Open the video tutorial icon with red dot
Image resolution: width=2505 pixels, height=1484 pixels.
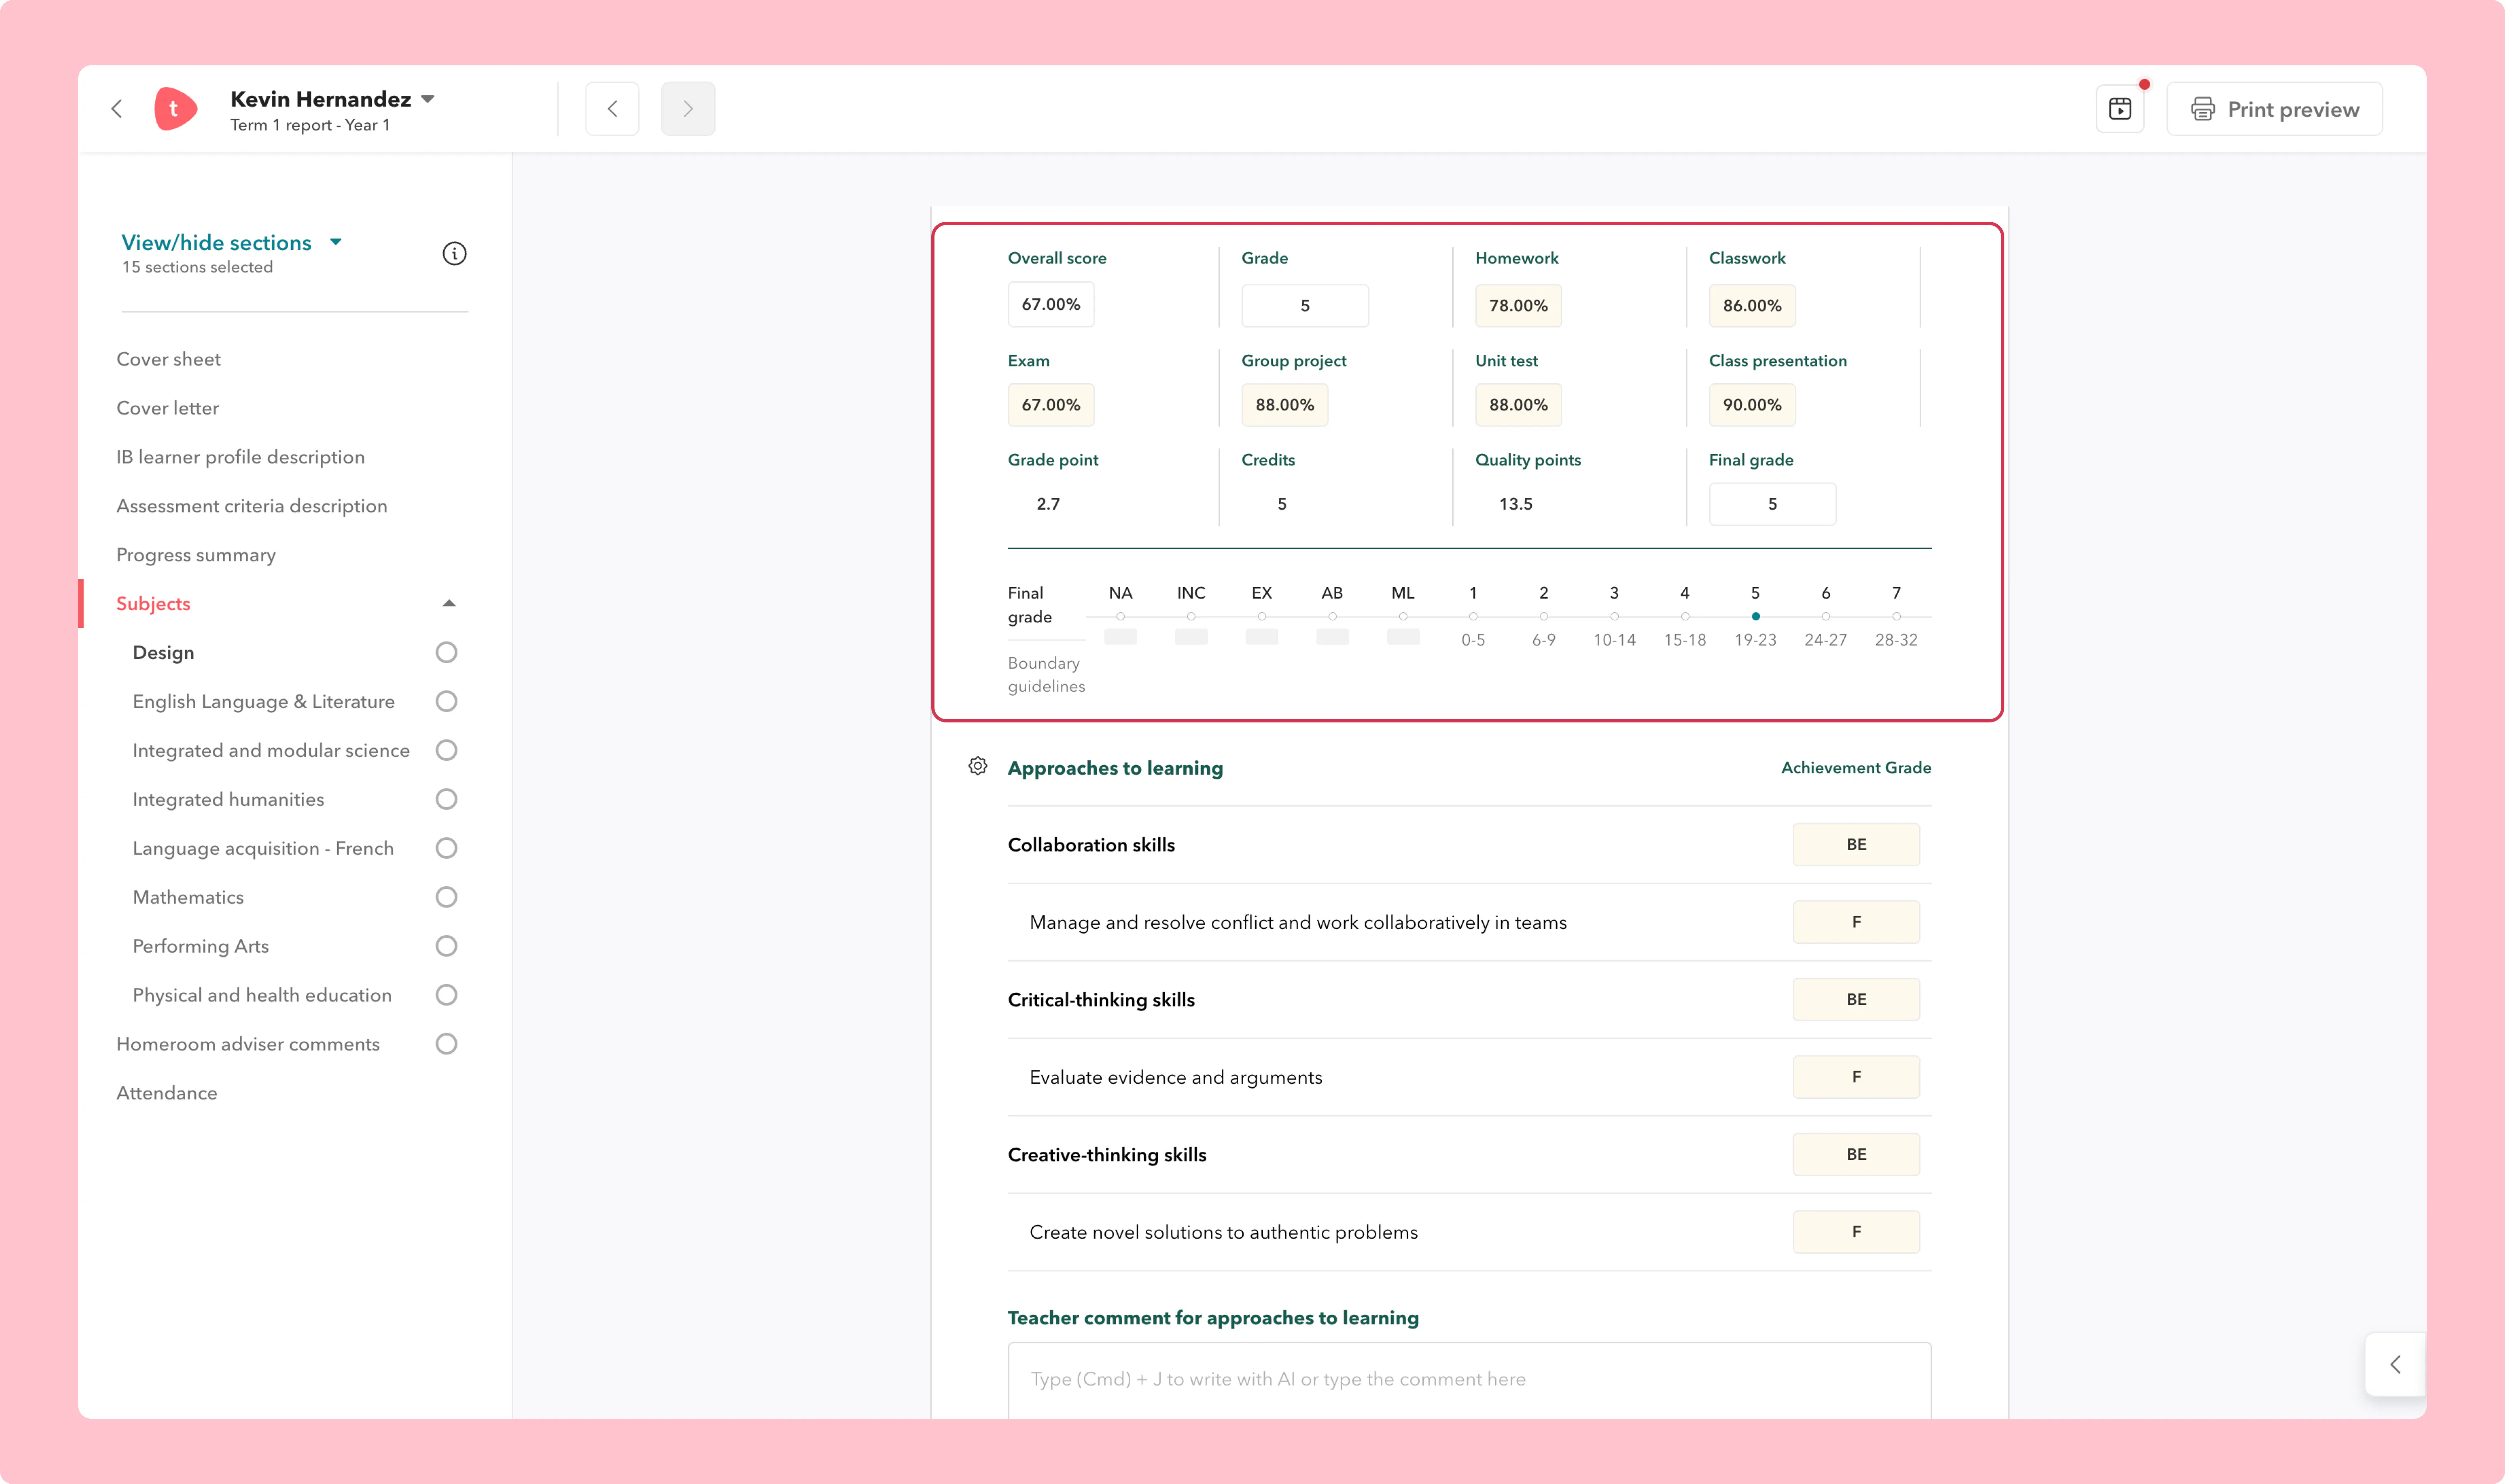pos(2120,109)
